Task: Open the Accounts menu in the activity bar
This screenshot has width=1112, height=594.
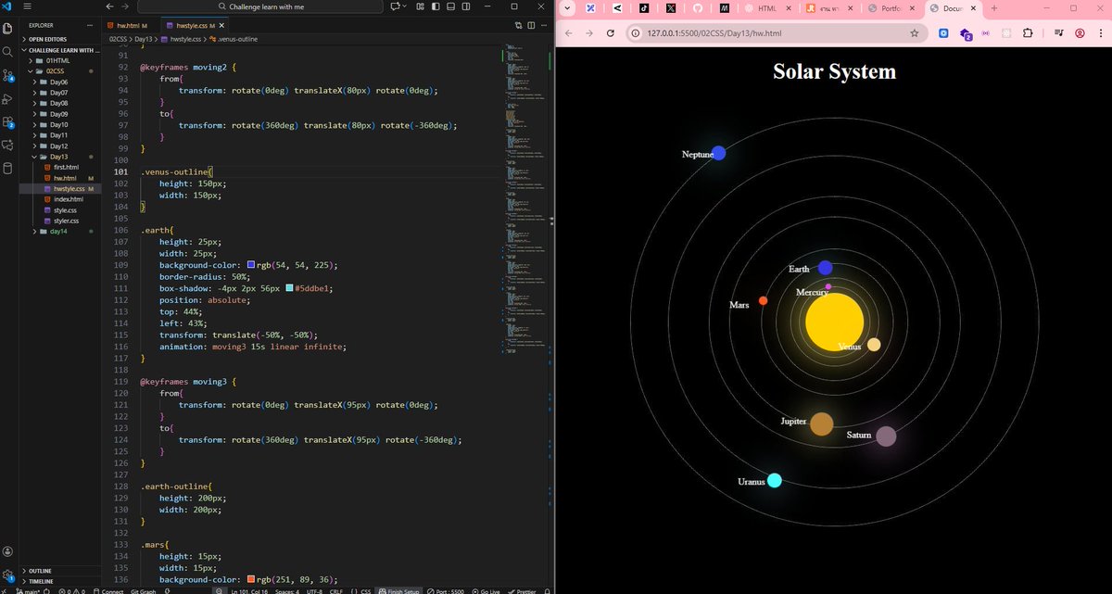Action: point(8,550)
